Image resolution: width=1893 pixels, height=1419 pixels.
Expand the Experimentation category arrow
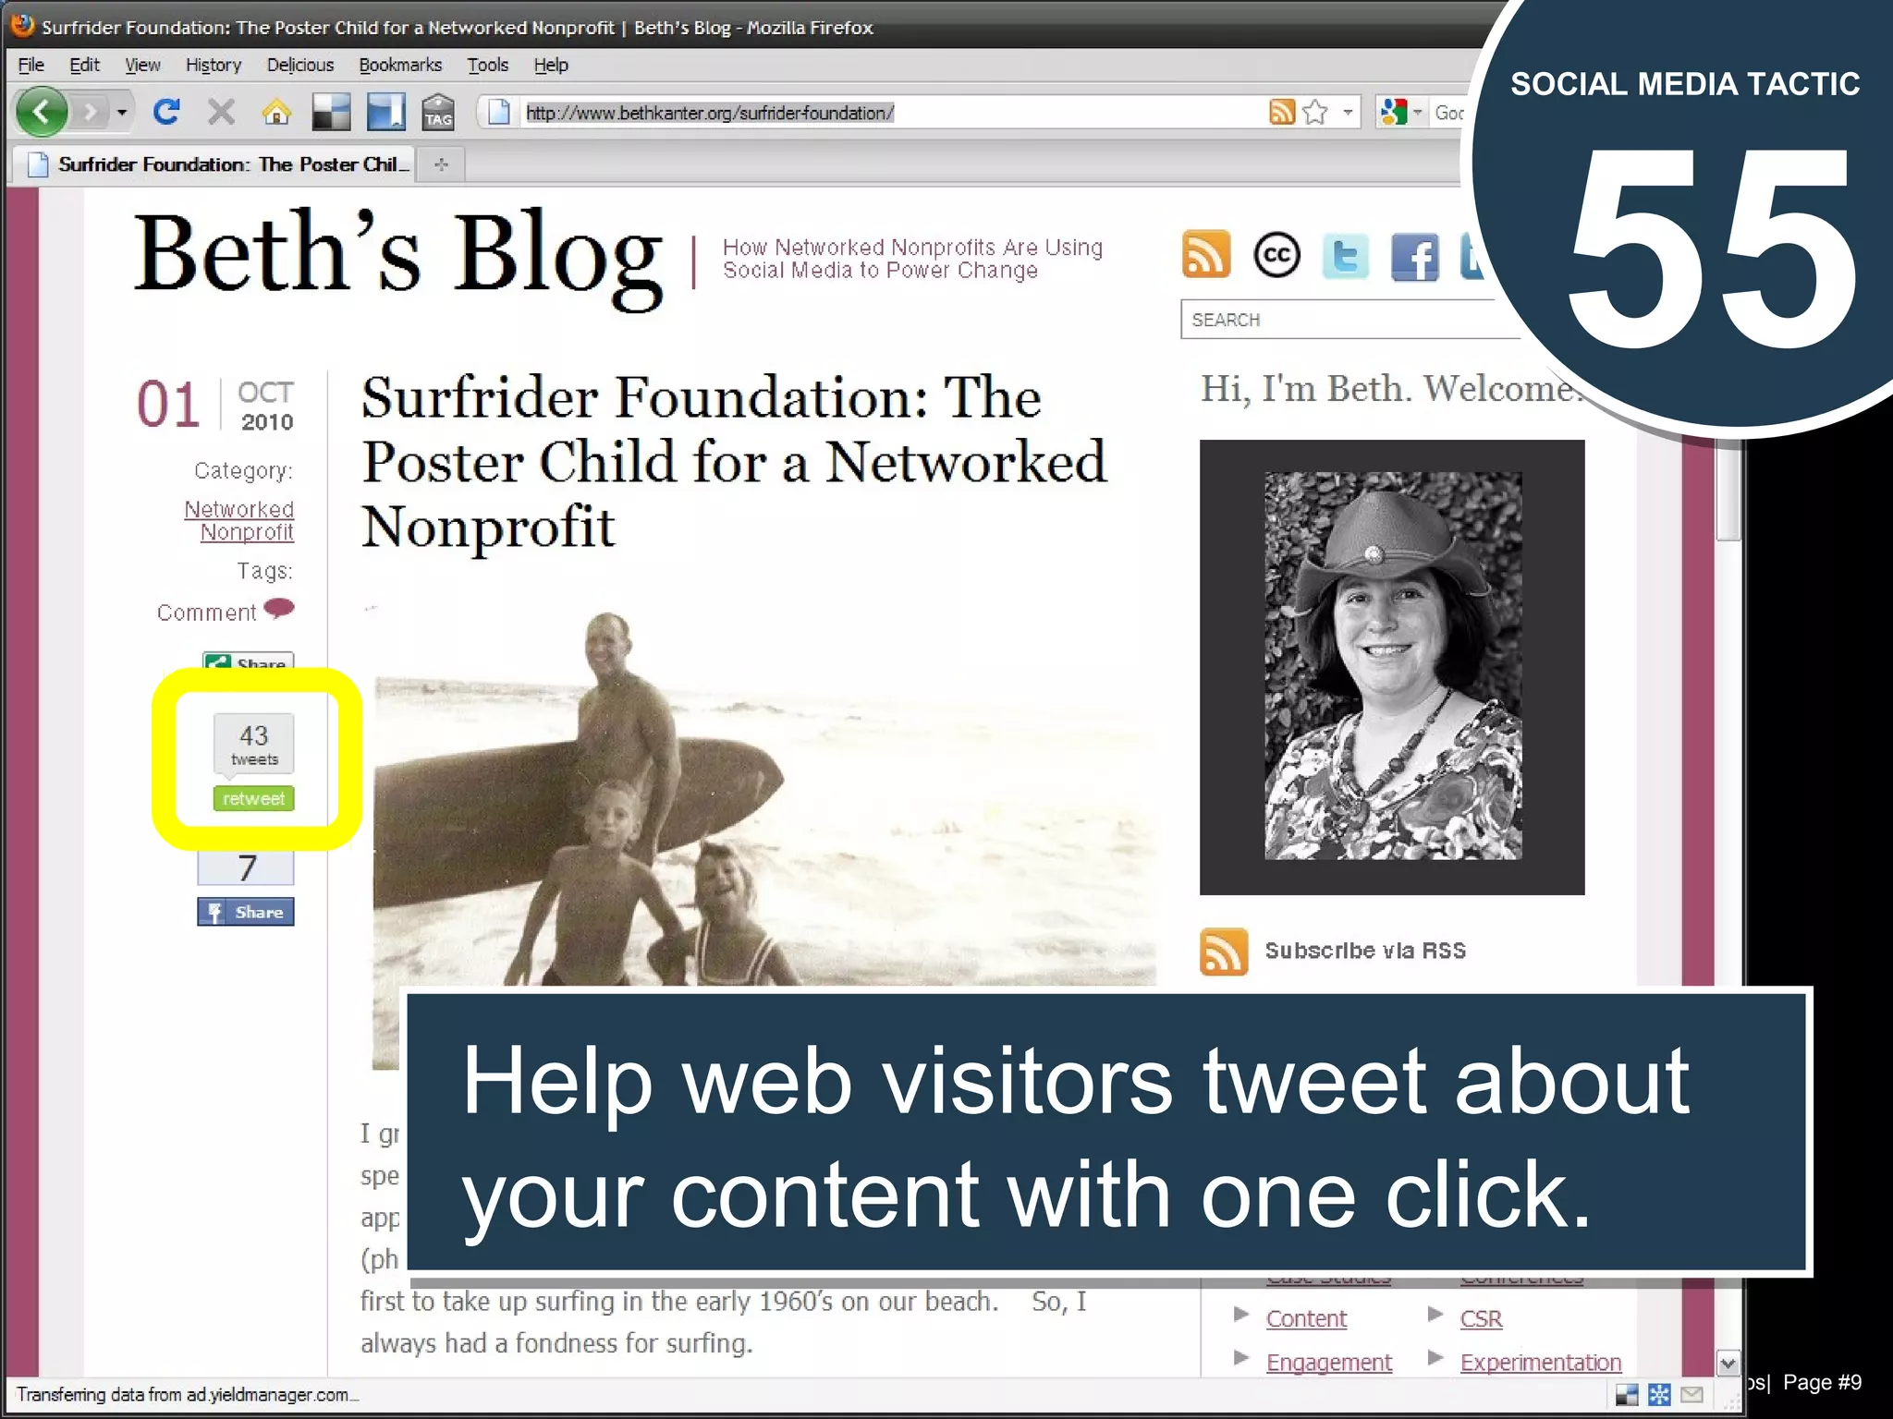[1435, 1358]
